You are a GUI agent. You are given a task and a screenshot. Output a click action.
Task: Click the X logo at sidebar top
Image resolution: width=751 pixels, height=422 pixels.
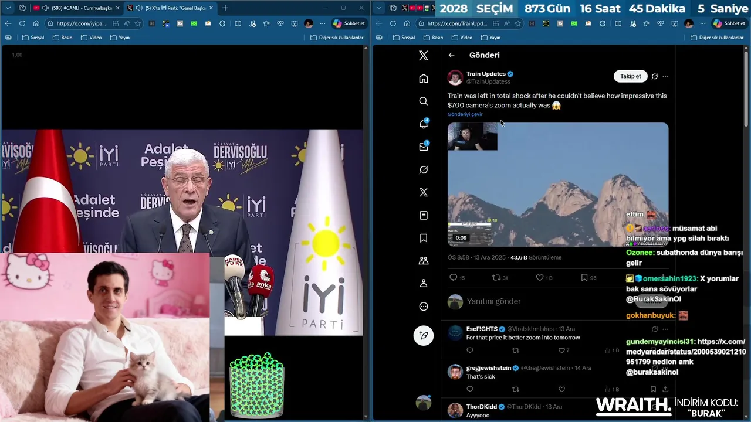[x=424, y=56]
